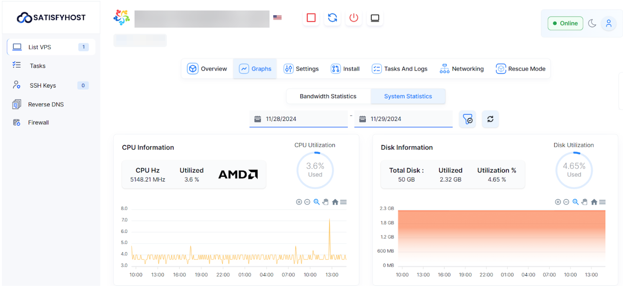
Task: Click the CPU Hz 5148.21 MHz value
Action: [x=147, y=180]
